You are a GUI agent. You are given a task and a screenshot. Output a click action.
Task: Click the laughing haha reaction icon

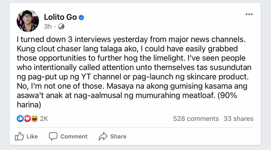coord(35,119)
